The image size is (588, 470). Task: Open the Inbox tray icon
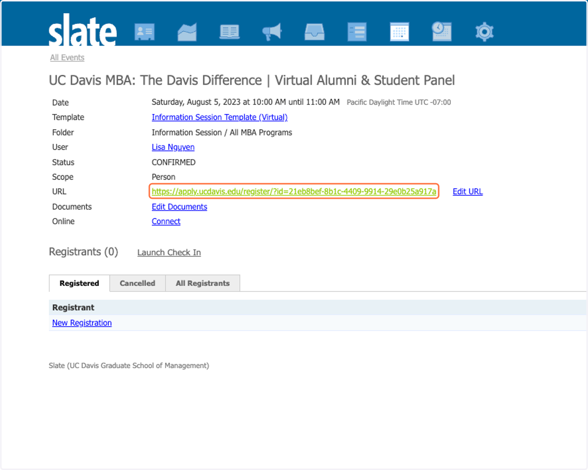(315, 32)
